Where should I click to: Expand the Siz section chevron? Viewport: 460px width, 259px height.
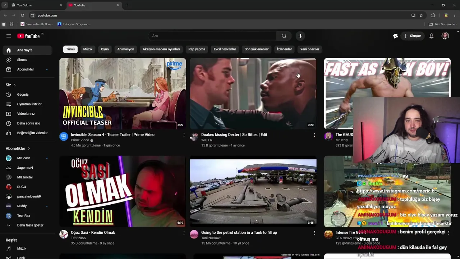coord(15,85)
